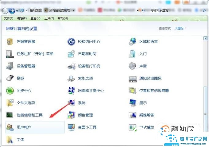Viewport: 209px width, 147px height.
Task: Open the 工具(T) menu
Action: pyautogui.click(x=49, y=18)
